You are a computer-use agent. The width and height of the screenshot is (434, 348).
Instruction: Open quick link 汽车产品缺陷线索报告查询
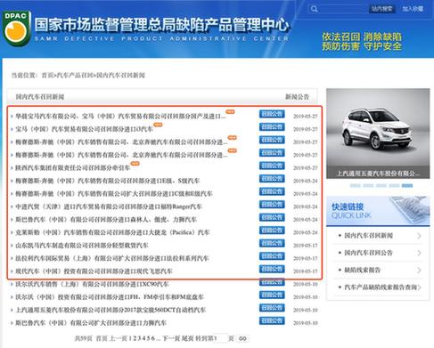[x=381, y=287]
